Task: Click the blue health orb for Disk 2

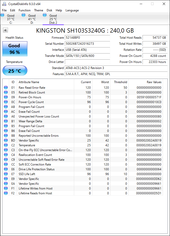Action: pyautogui.click(x=45, y=15)
